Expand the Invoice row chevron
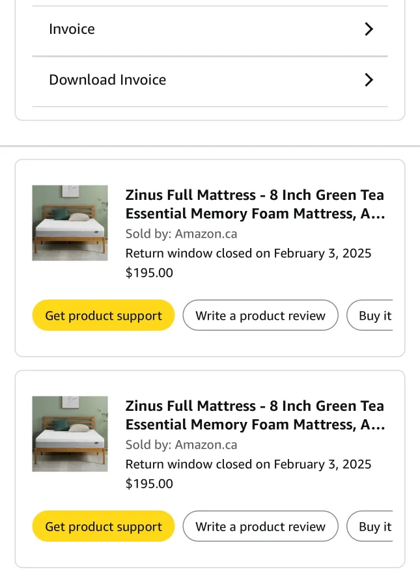 tap(369, 29)
